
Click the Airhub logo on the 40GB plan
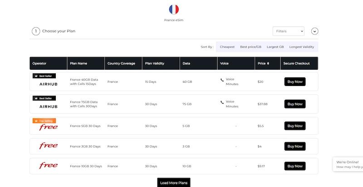pos(49,84)
